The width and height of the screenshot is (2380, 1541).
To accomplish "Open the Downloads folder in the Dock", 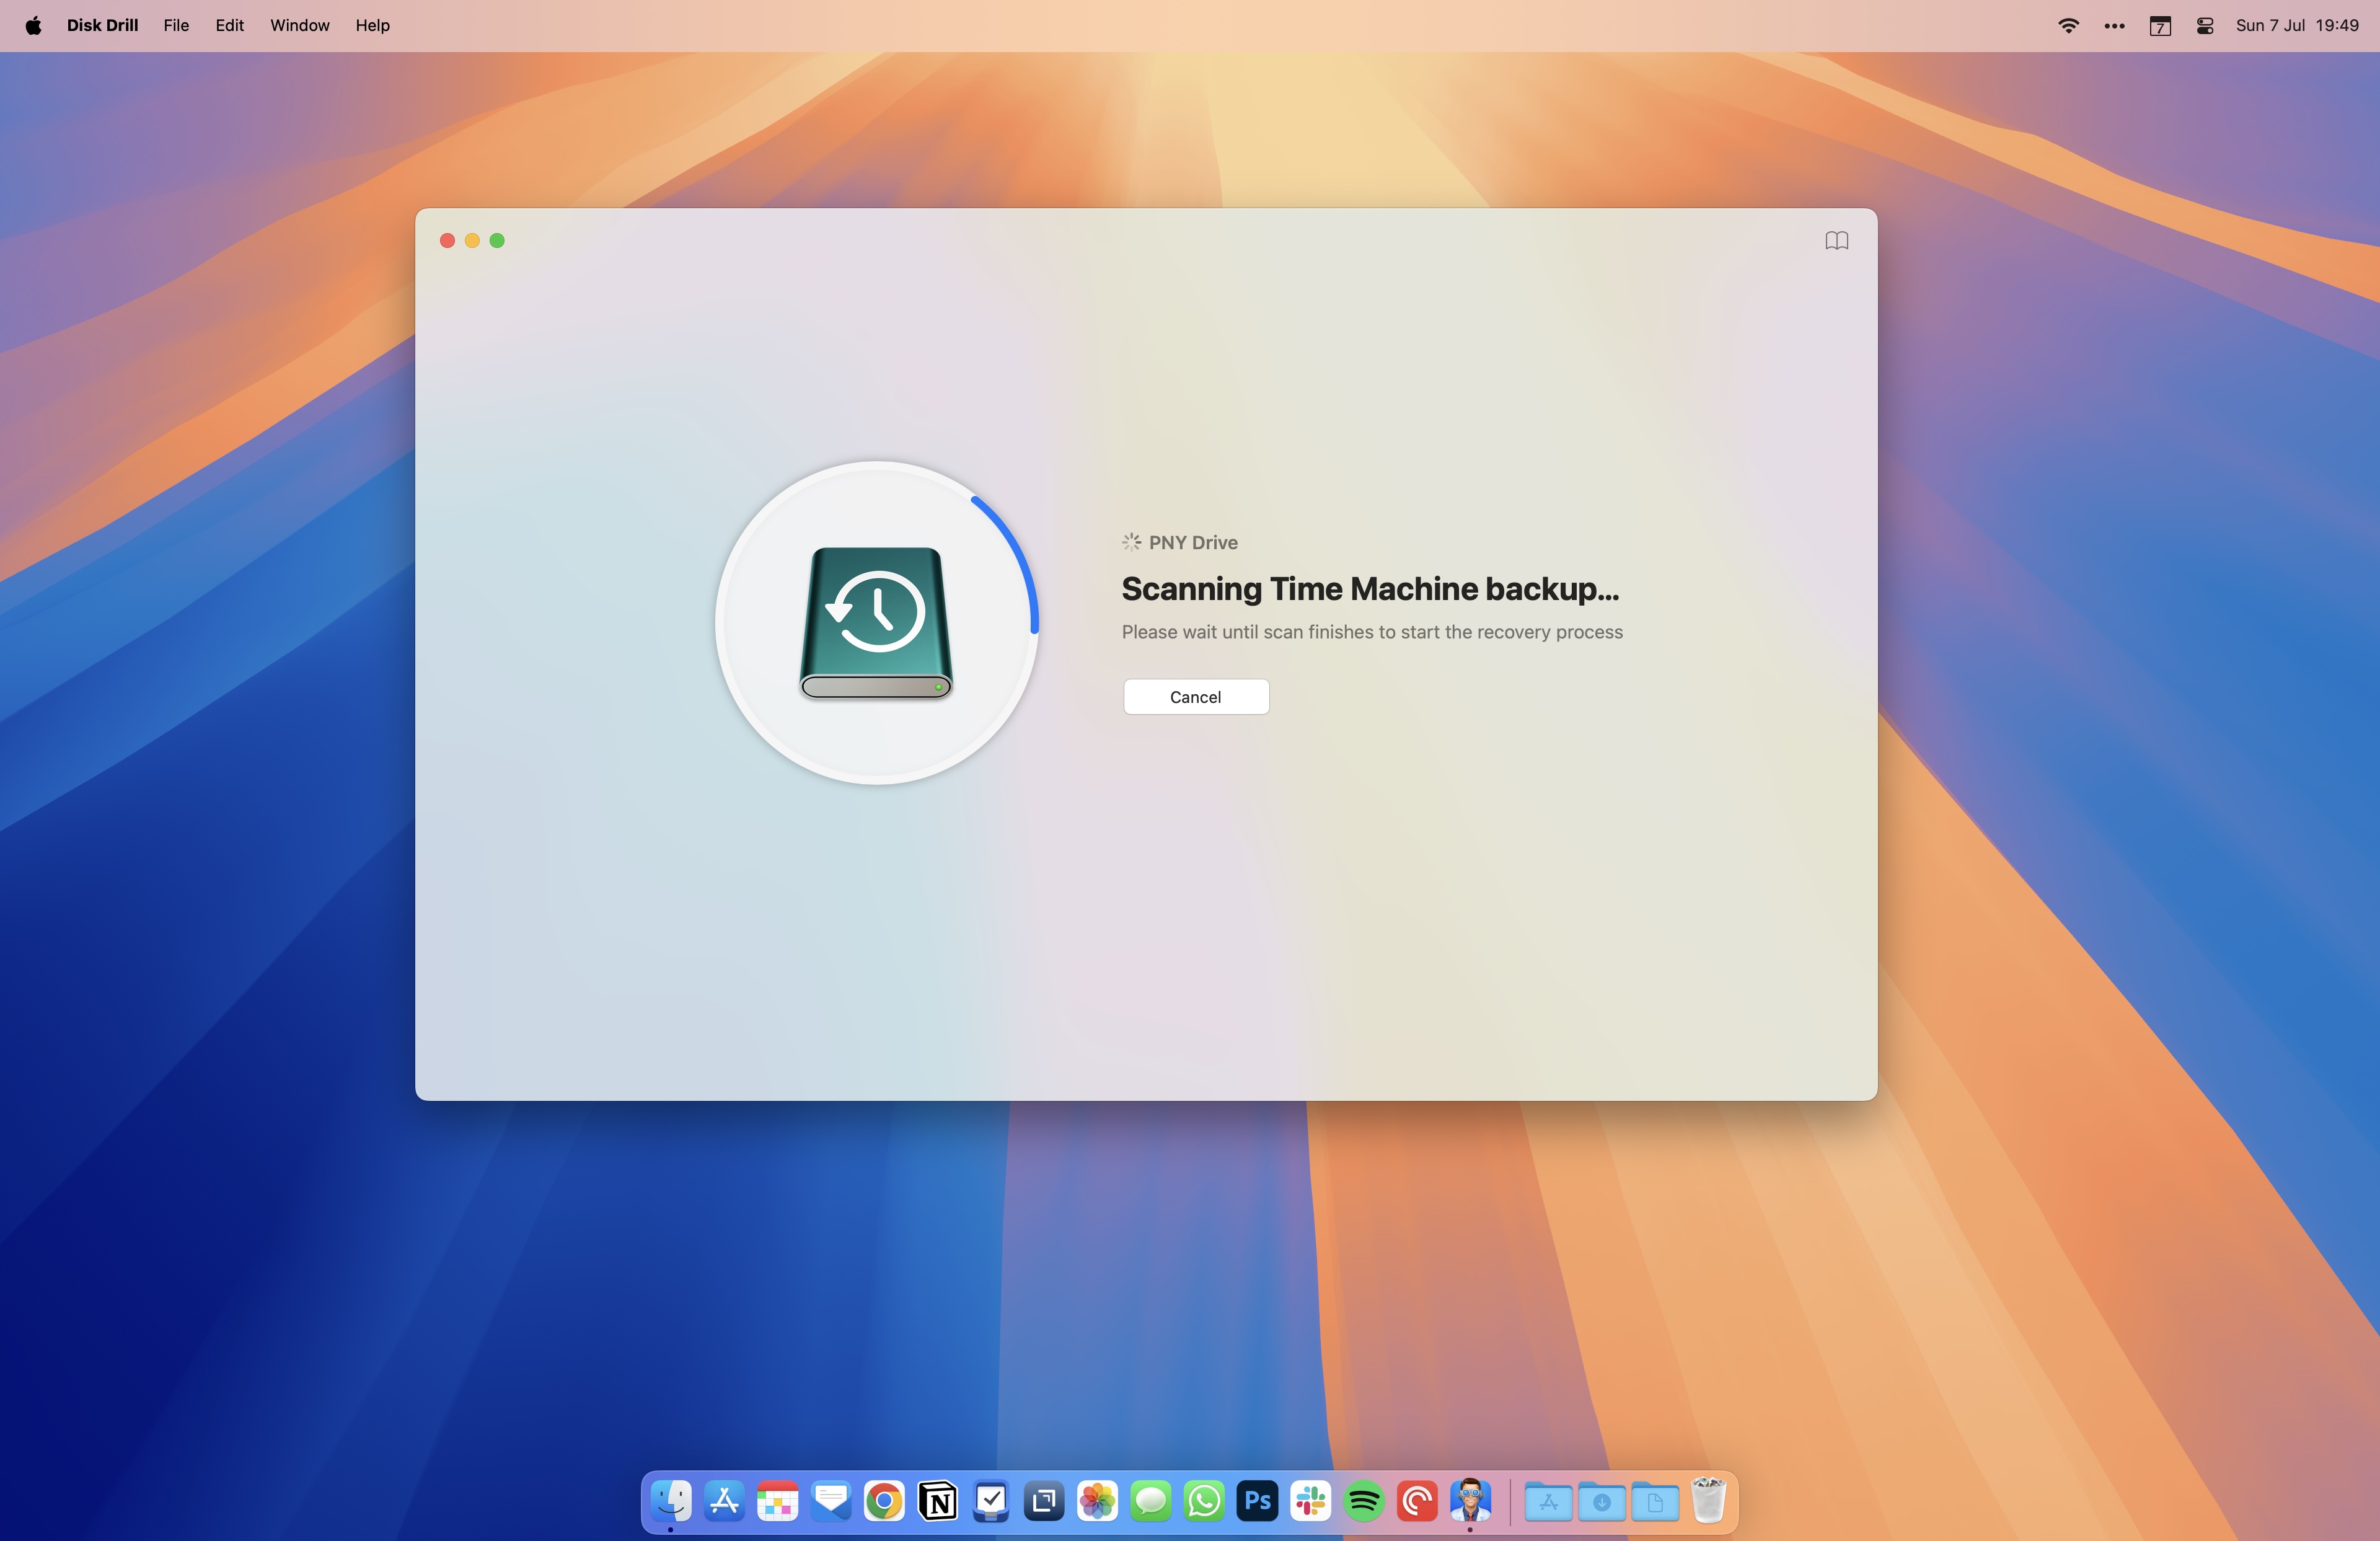I will pyautogui.click(x=1601, y=1500).
